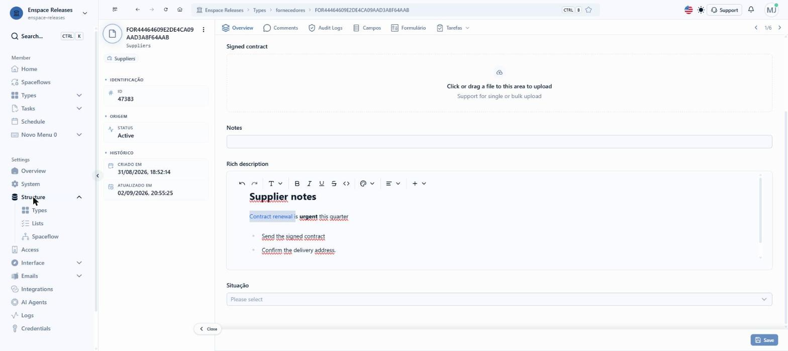Toggle strikethrough formatting
This screenshot has height=351, width=788.
pos(334,184)
